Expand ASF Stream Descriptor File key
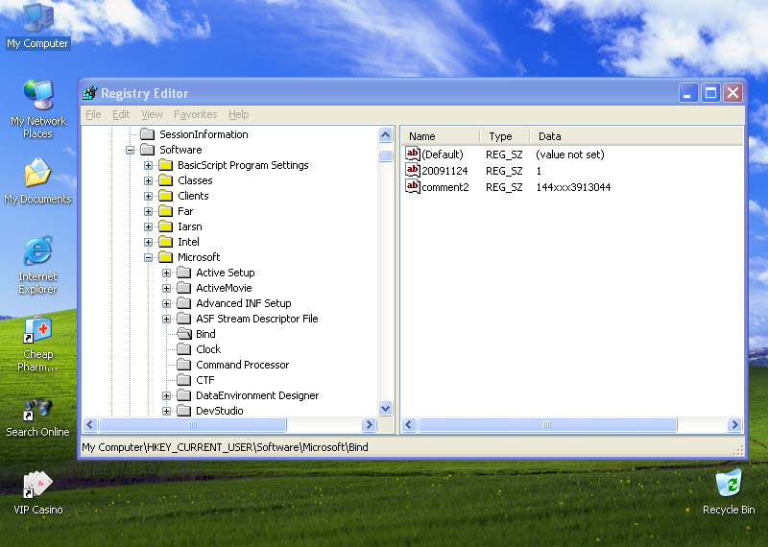 tap(166, 319)
